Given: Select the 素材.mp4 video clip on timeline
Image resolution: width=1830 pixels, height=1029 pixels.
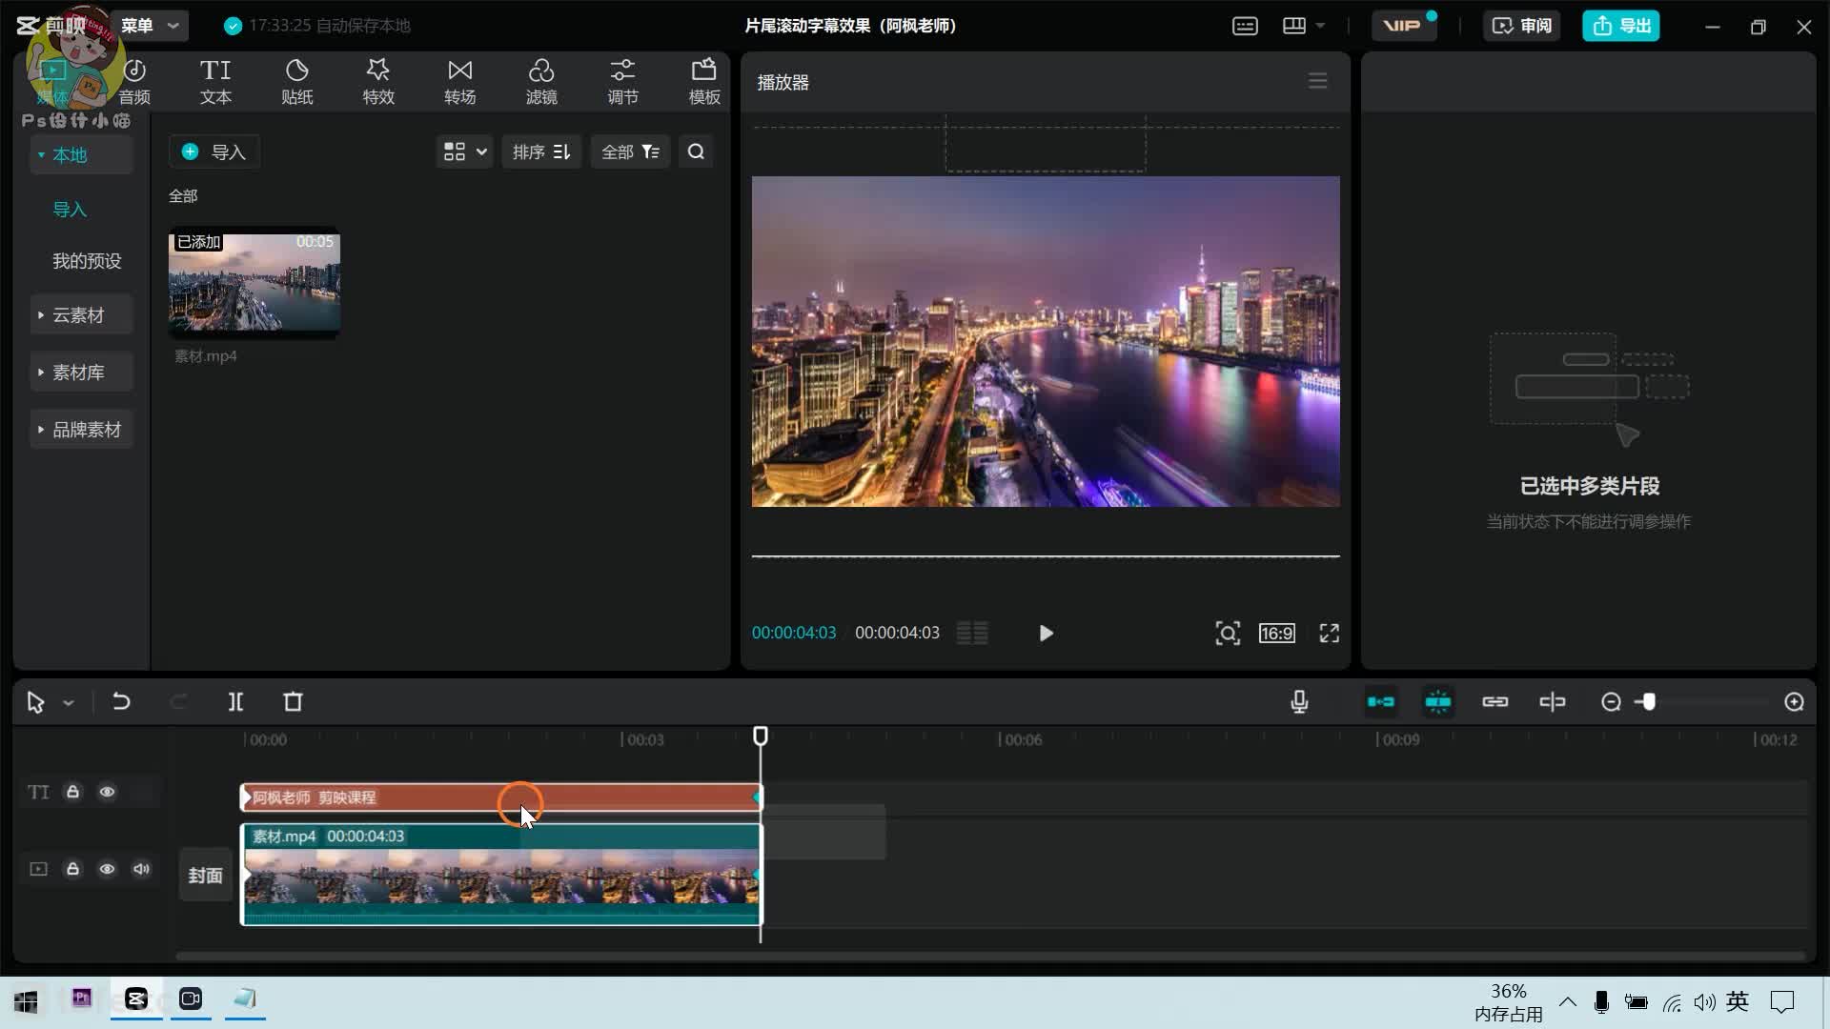Looking at the screenshot, I should (501, 875).
